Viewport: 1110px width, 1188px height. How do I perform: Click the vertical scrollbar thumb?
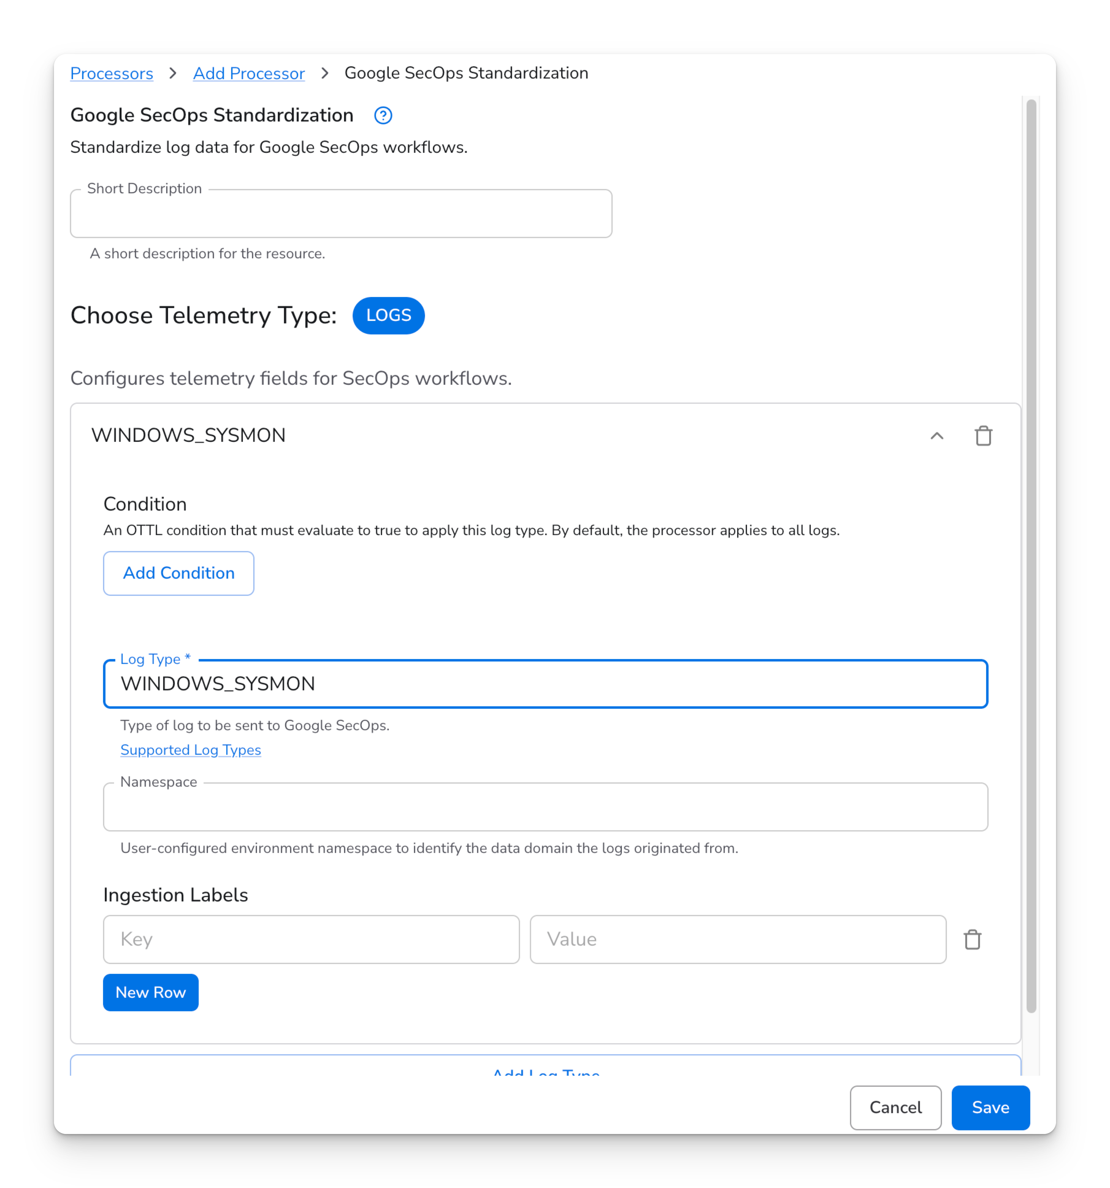(x=1031, y=556)
